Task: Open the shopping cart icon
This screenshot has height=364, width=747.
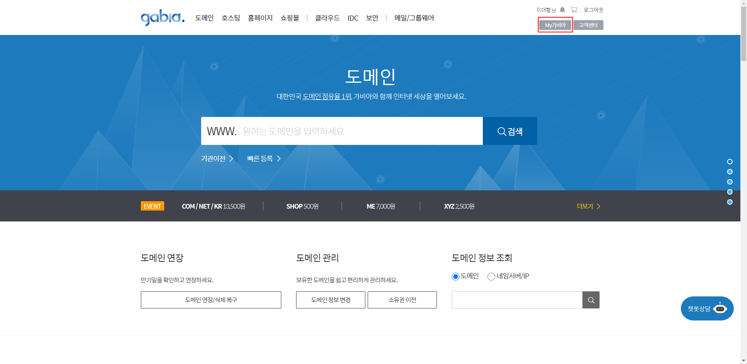Action: [574, 10]
